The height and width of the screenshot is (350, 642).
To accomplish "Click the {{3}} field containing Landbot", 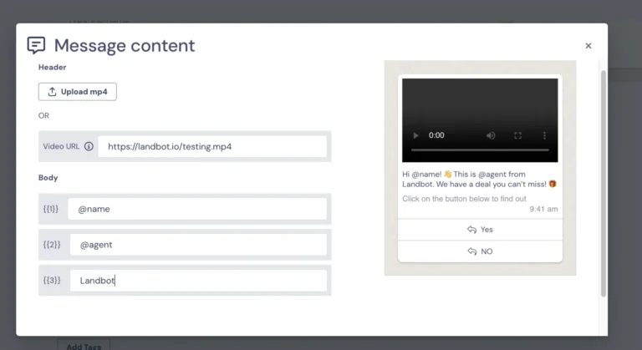I will tap(199, 281).
